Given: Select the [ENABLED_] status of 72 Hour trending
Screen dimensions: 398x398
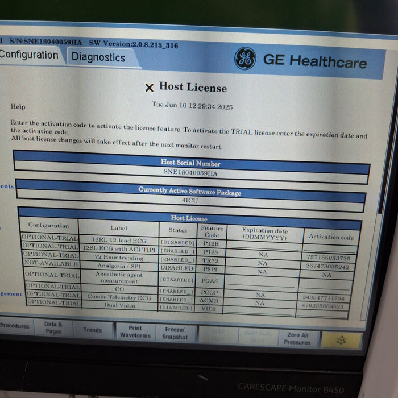Looking at the screenshot, I should [x=177, y=260].
